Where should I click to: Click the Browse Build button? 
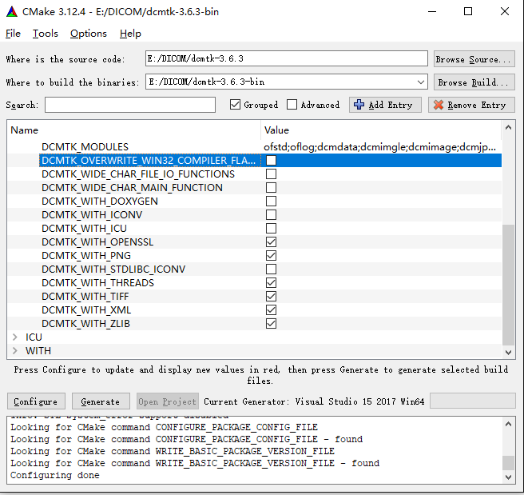coord(474,82)
